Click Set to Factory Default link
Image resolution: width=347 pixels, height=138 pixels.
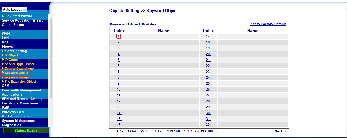(x=268, y=24)
